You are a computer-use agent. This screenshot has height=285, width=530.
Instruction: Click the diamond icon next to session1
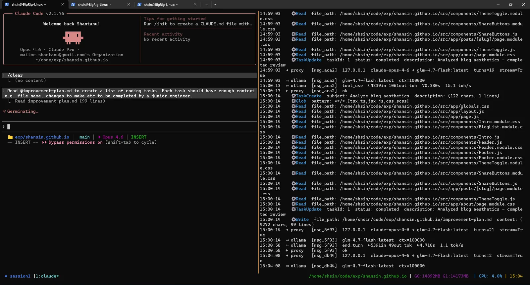[x=6, y=276]
